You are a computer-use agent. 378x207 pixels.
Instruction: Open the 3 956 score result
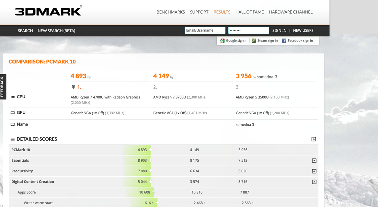pos(244,76)
